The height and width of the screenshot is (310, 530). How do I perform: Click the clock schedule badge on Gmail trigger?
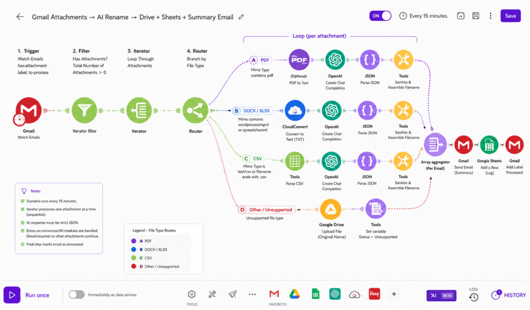click(19, 120)
